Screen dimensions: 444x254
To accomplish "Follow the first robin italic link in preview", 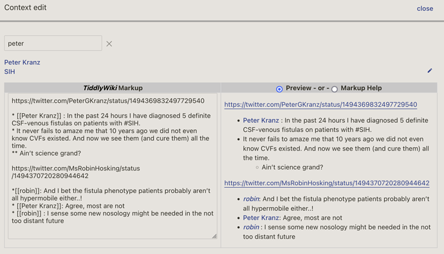I will 251,199.
